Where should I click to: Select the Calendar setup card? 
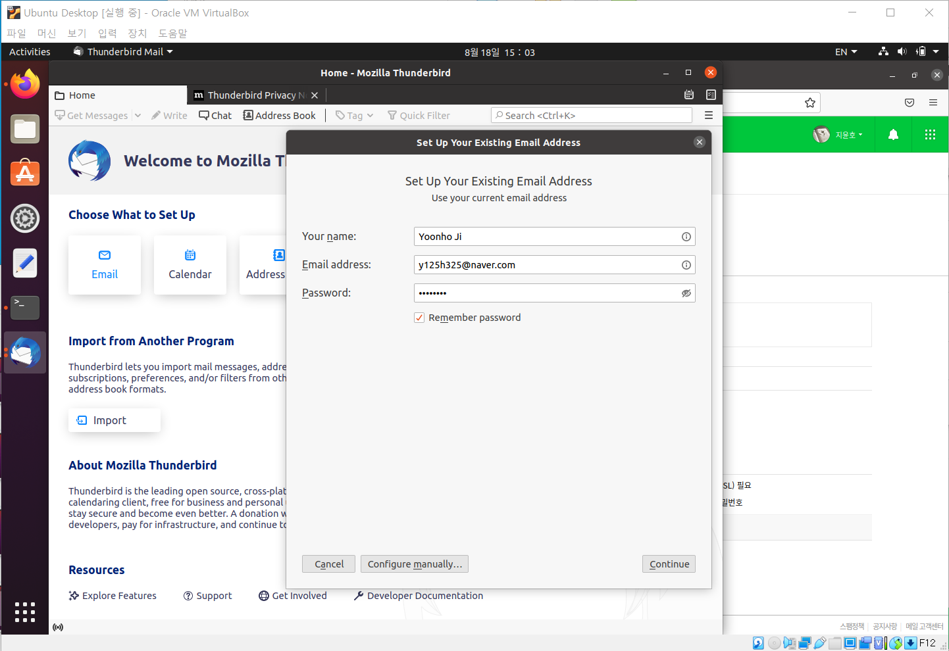tap(190, 264)
